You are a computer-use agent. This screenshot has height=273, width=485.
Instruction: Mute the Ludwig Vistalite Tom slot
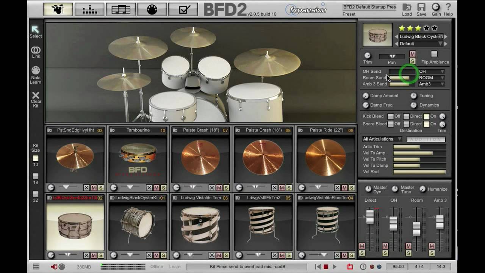219,255
